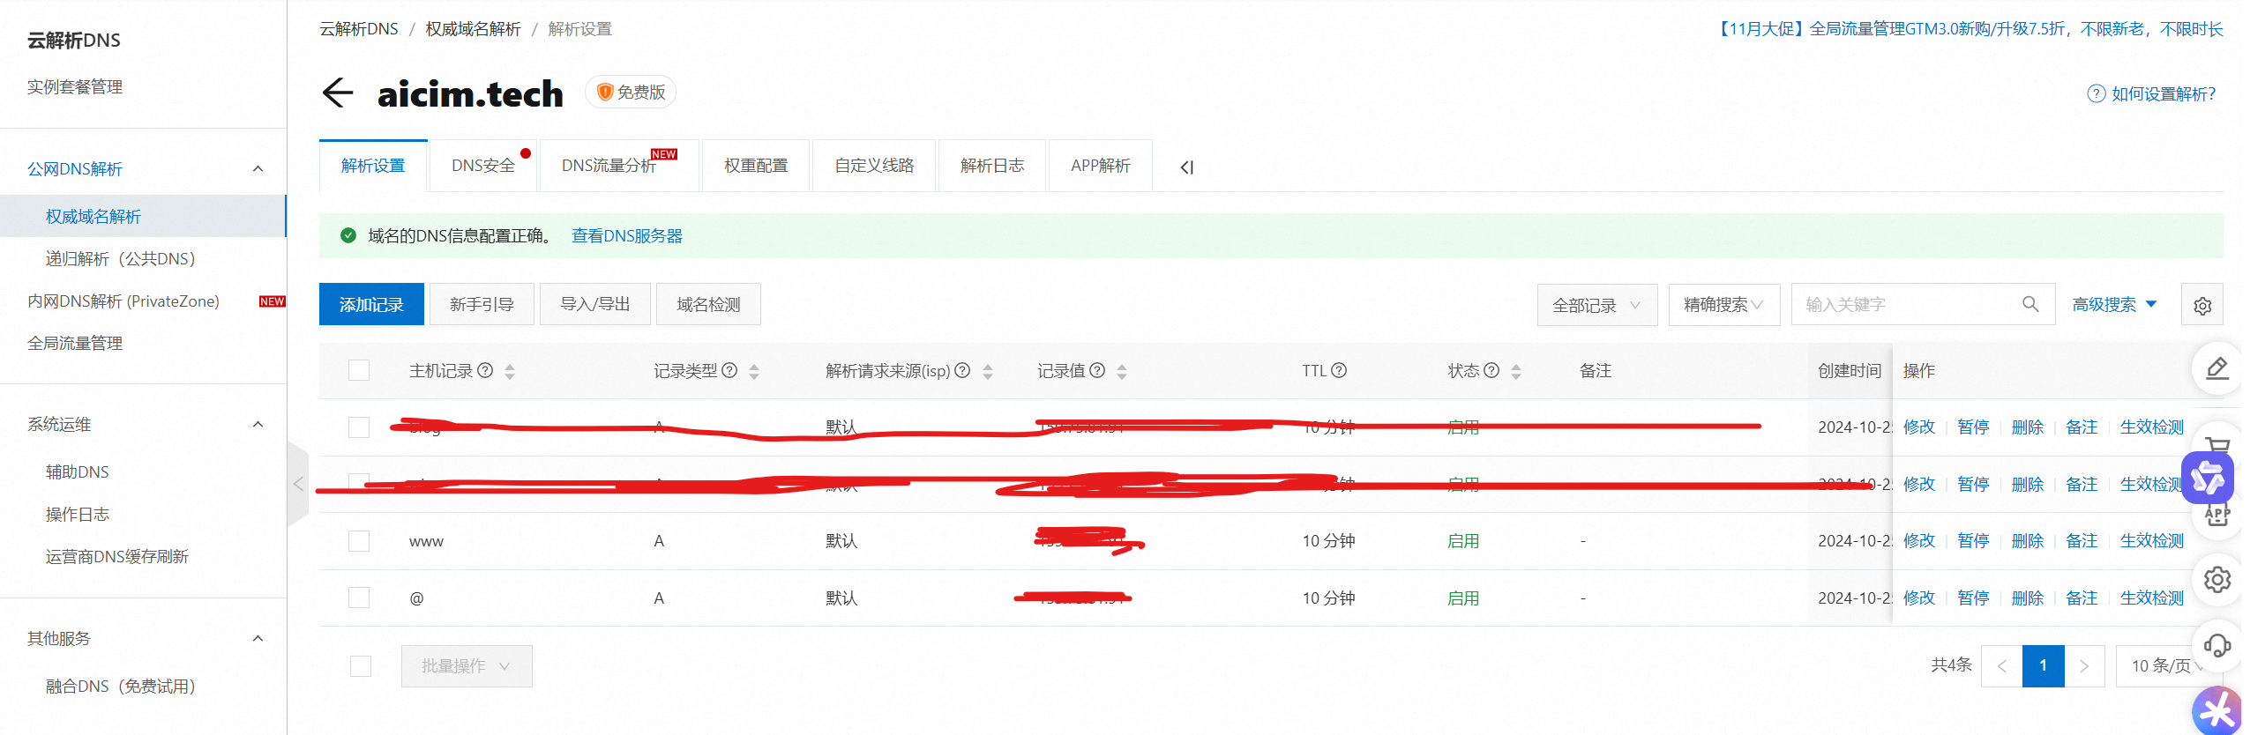The width and height of the screenshot is (2250, 735).
Task: Collapse the left sidebar handle
Action: [298, 484]
